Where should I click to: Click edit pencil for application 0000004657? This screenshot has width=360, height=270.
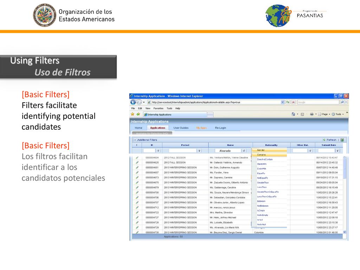point(137,172)
